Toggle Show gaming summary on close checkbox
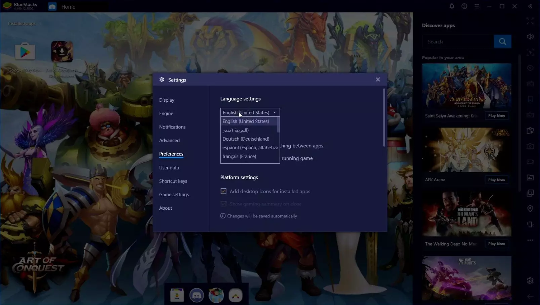Viewport: 540px width, 305px height. 223,204
